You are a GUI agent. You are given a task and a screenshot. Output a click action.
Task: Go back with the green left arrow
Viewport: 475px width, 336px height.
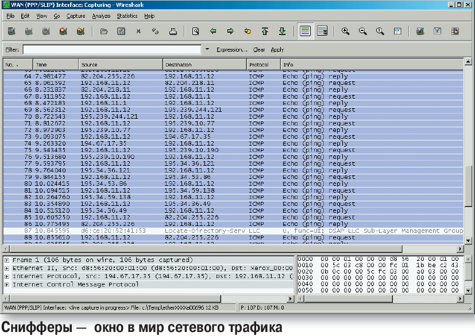213,31
